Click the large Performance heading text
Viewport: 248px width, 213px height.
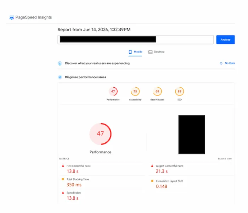(100, 152)
